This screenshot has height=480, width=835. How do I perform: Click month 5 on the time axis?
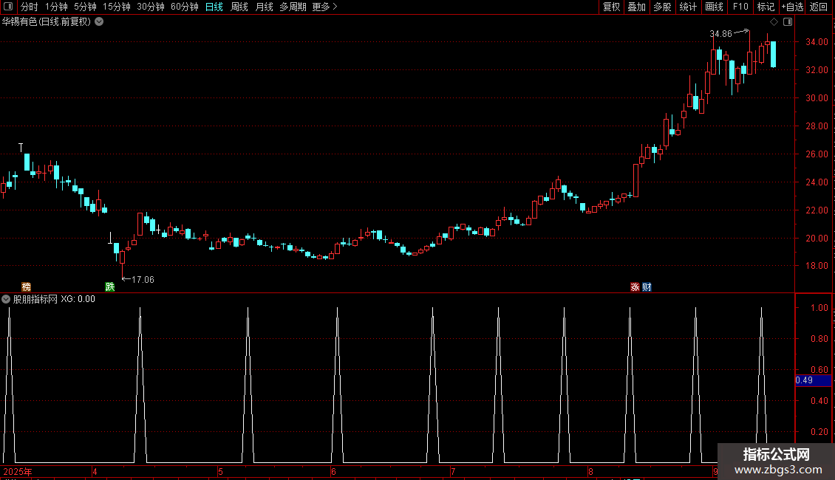(220, 471)
